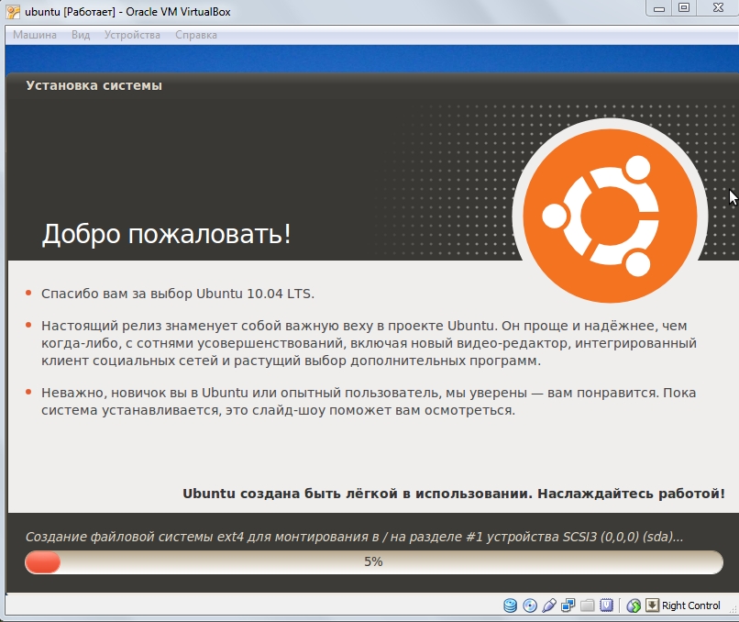Click the keyboard capture arrow icon
This screenshot has width=739, height=622.
point(652,605)
